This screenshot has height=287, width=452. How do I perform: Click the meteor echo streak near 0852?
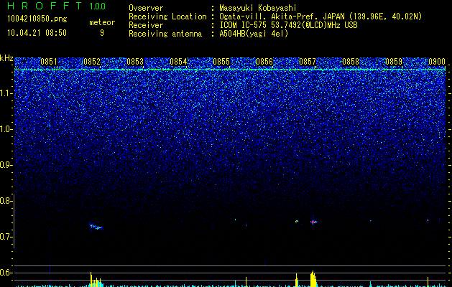[x=96, y=226]
